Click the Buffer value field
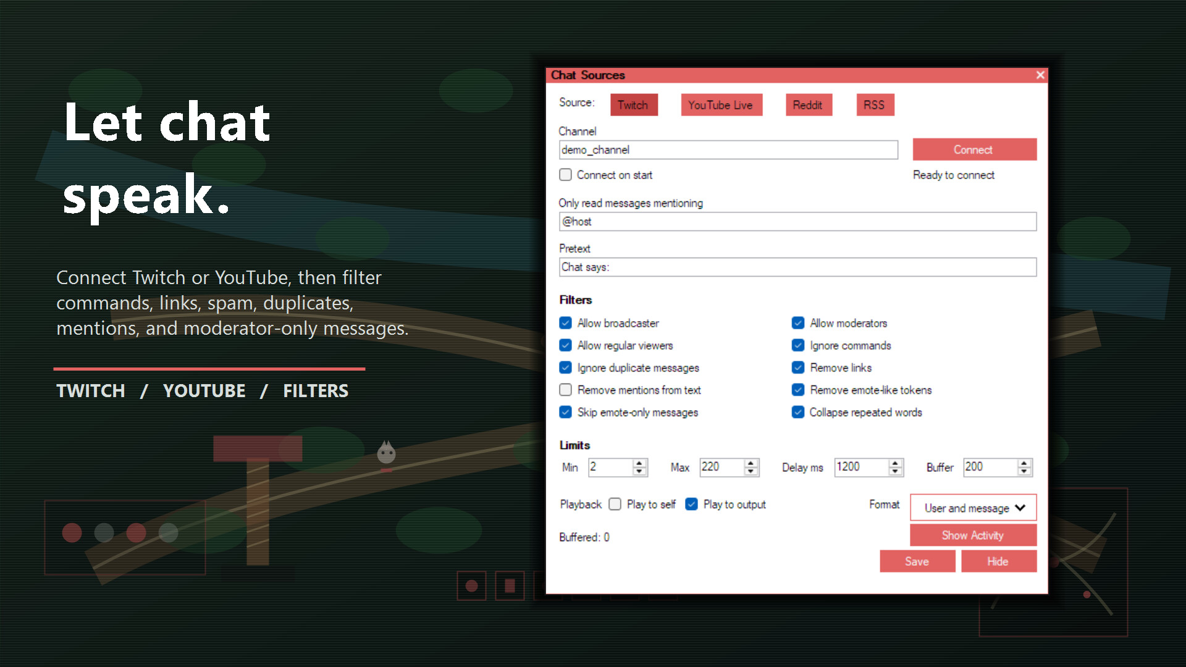 point(990,468)
